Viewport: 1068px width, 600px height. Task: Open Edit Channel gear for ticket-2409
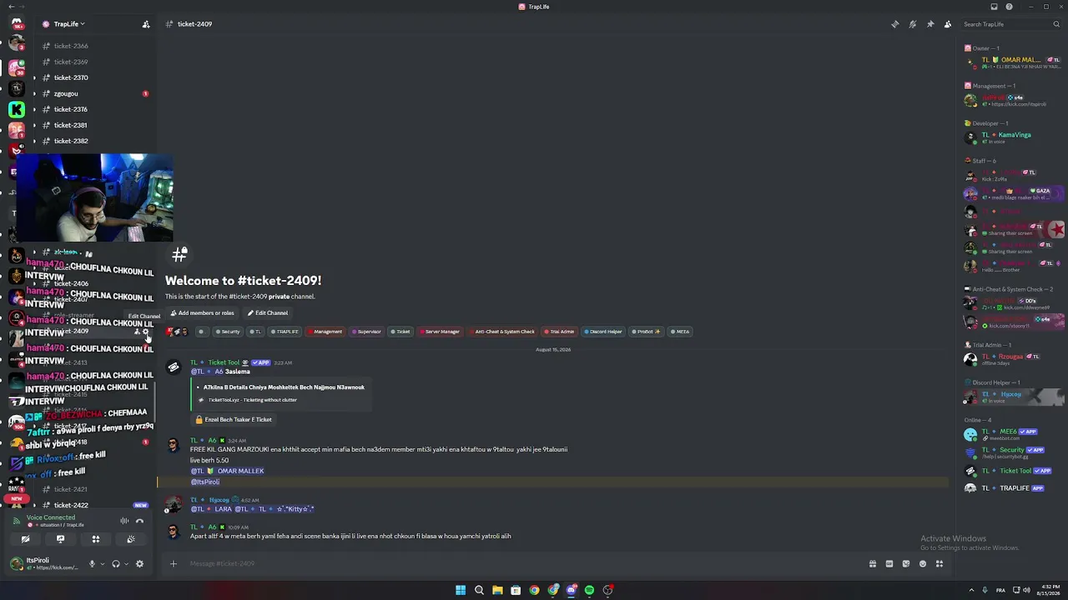[146, 332]
